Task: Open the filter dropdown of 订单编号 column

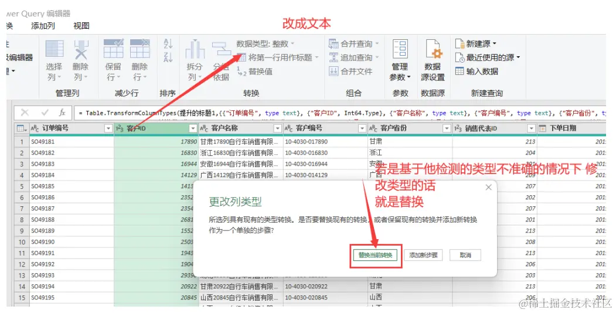Action: (108, 128)
